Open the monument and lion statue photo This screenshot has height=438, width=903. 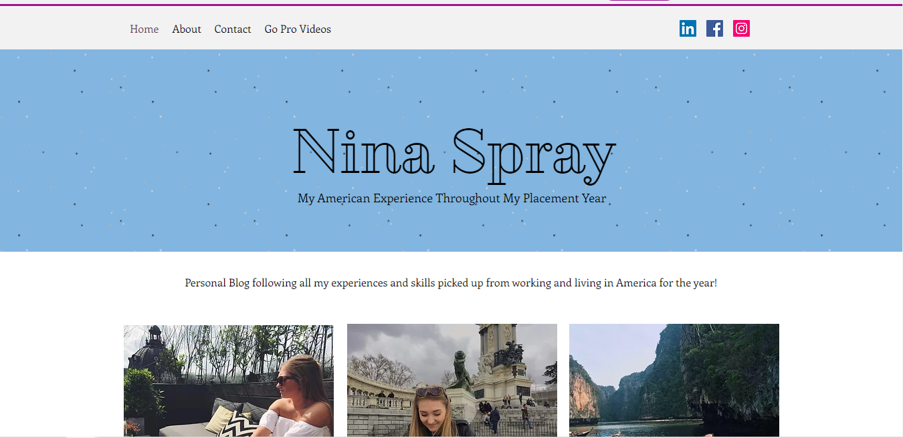[452, 380]
